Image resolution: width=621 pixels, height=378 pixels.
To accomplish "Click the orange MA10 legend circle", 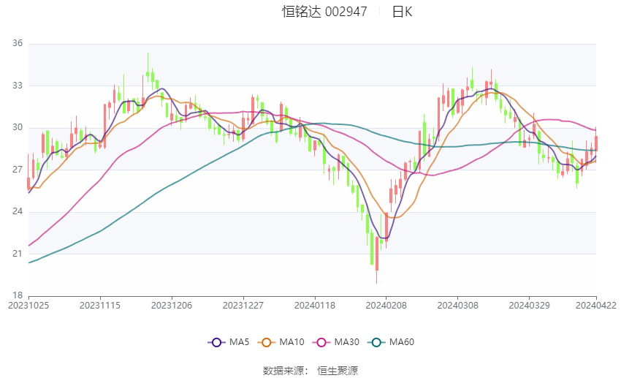I will pyautogui.click(x=267, y=342).
